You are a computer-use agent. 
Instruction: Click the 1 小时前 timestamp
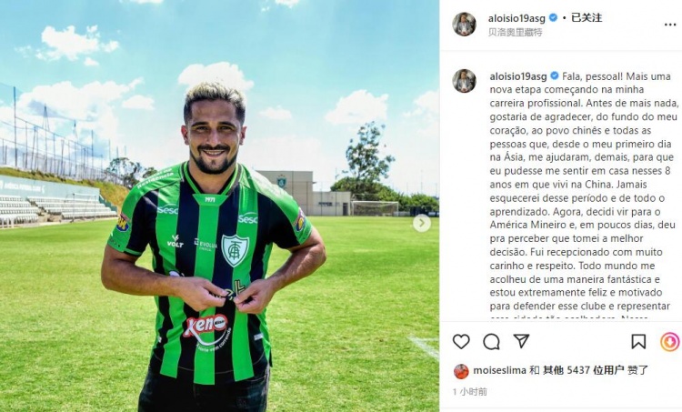tap(470, 392)
